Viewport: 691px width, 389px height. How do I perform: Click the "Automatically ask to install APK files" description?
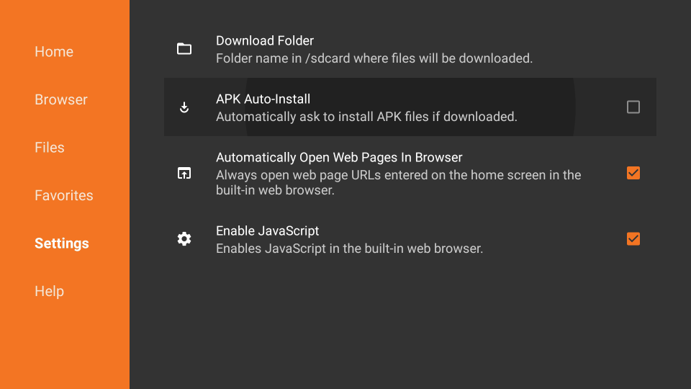coord(366,117)
